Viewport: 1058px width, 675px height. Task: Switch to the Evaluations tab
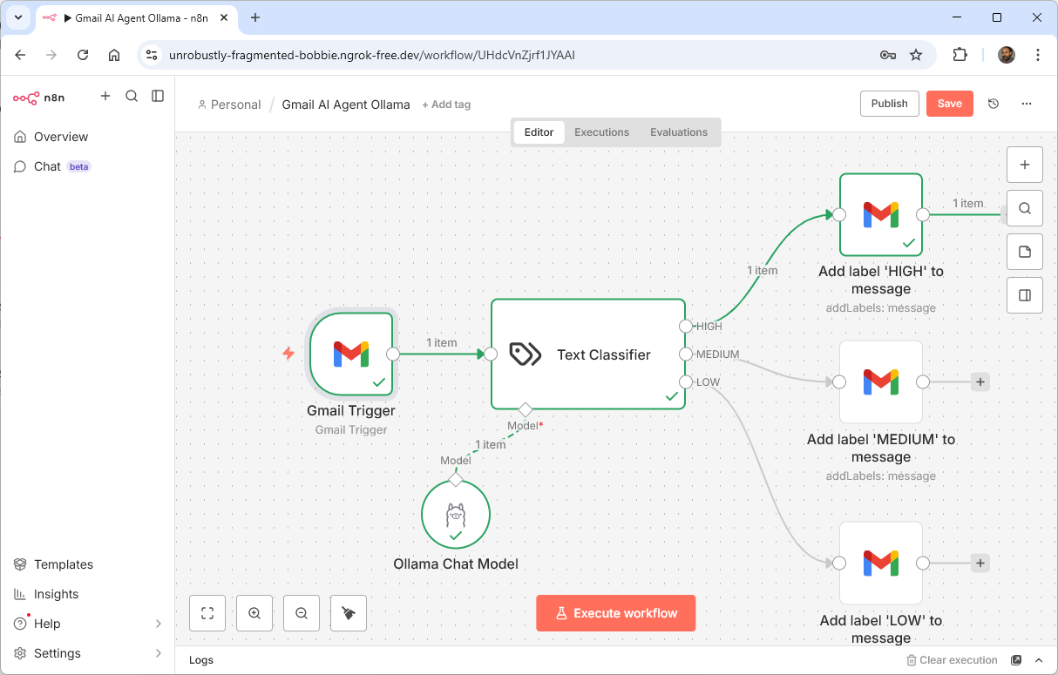(x=678, y=132)
